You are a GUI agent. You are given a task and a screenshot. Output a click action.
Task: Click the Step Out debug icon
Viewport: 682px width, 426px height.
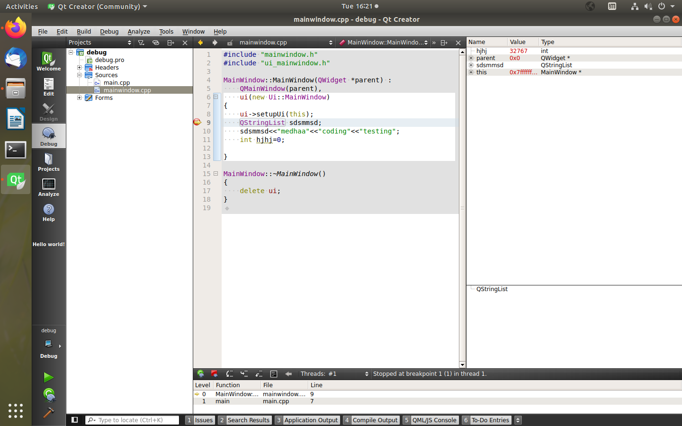coord(259,374)
